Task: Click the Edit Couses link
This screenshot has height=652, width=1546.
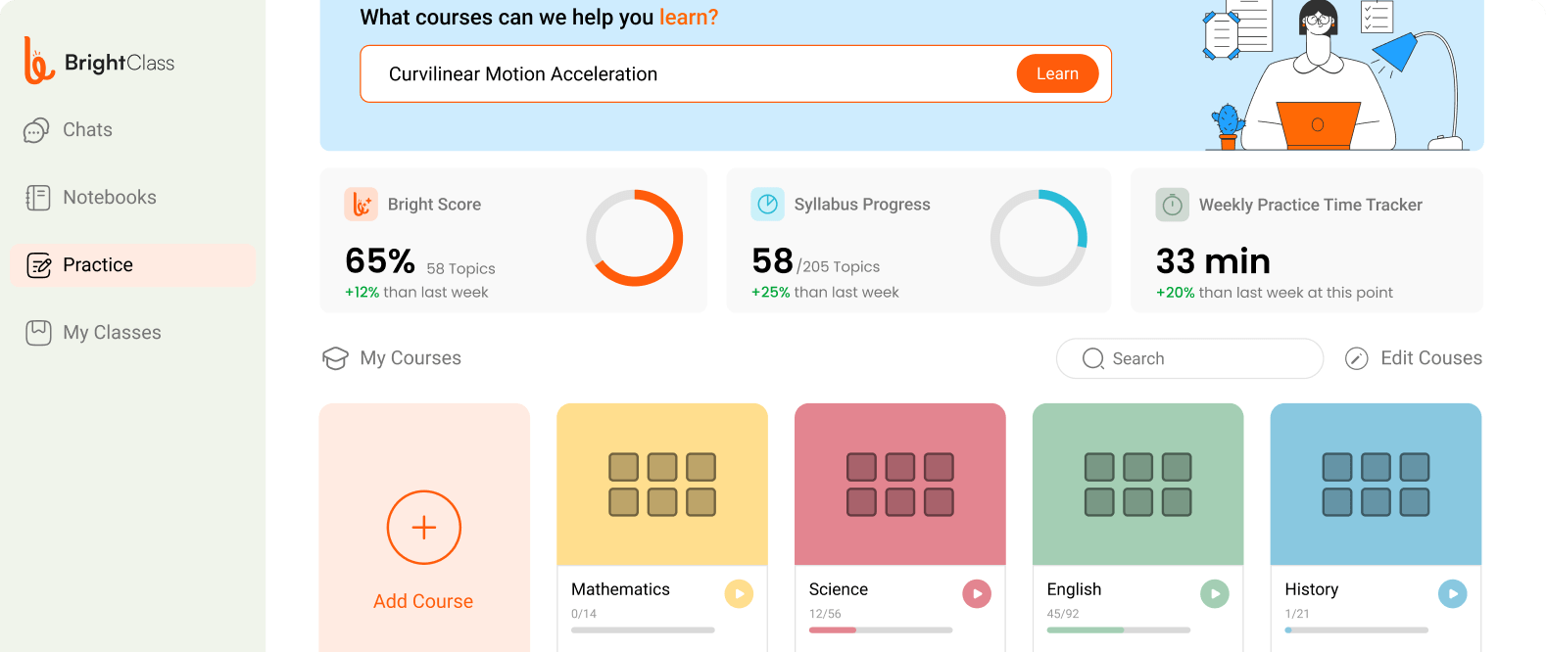Action: coord(1429,358)
